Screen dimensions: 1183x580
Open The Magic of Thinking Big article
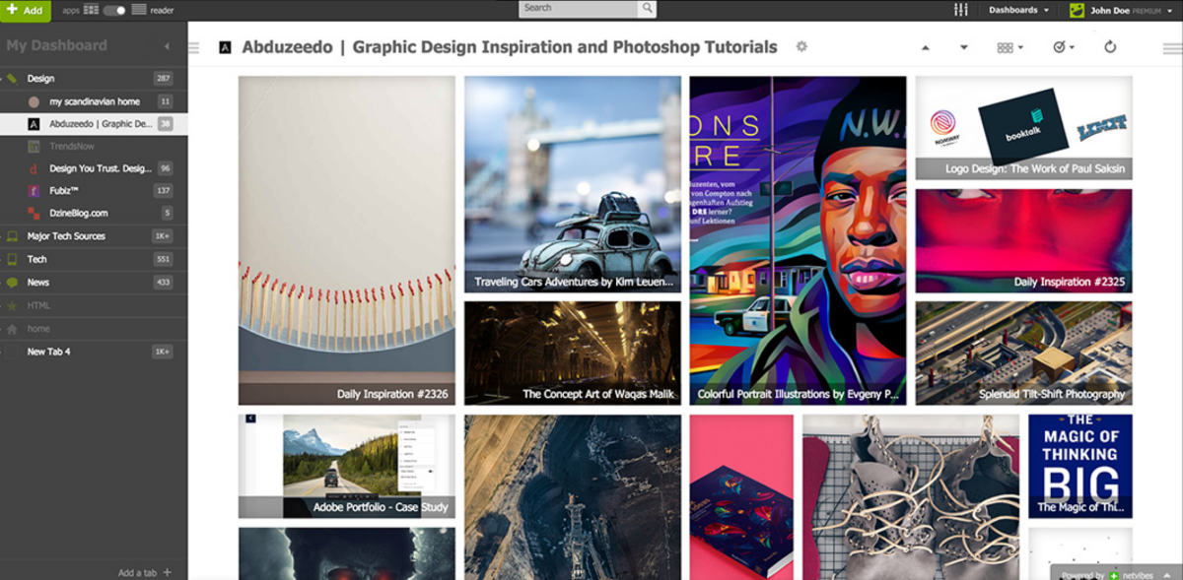tap(1079, 466)
